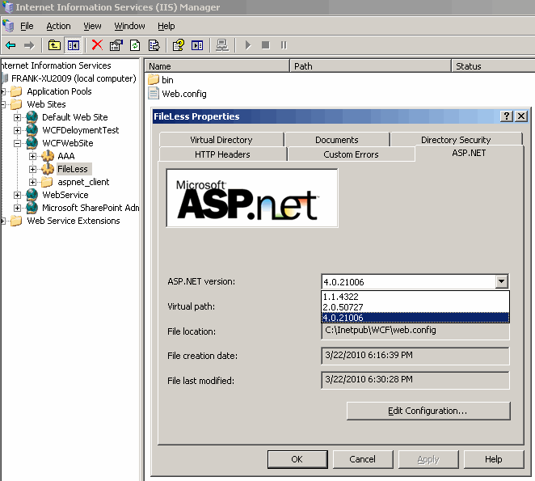
Task: Select the aspnet_client folder icon
Action: [47, 182]
